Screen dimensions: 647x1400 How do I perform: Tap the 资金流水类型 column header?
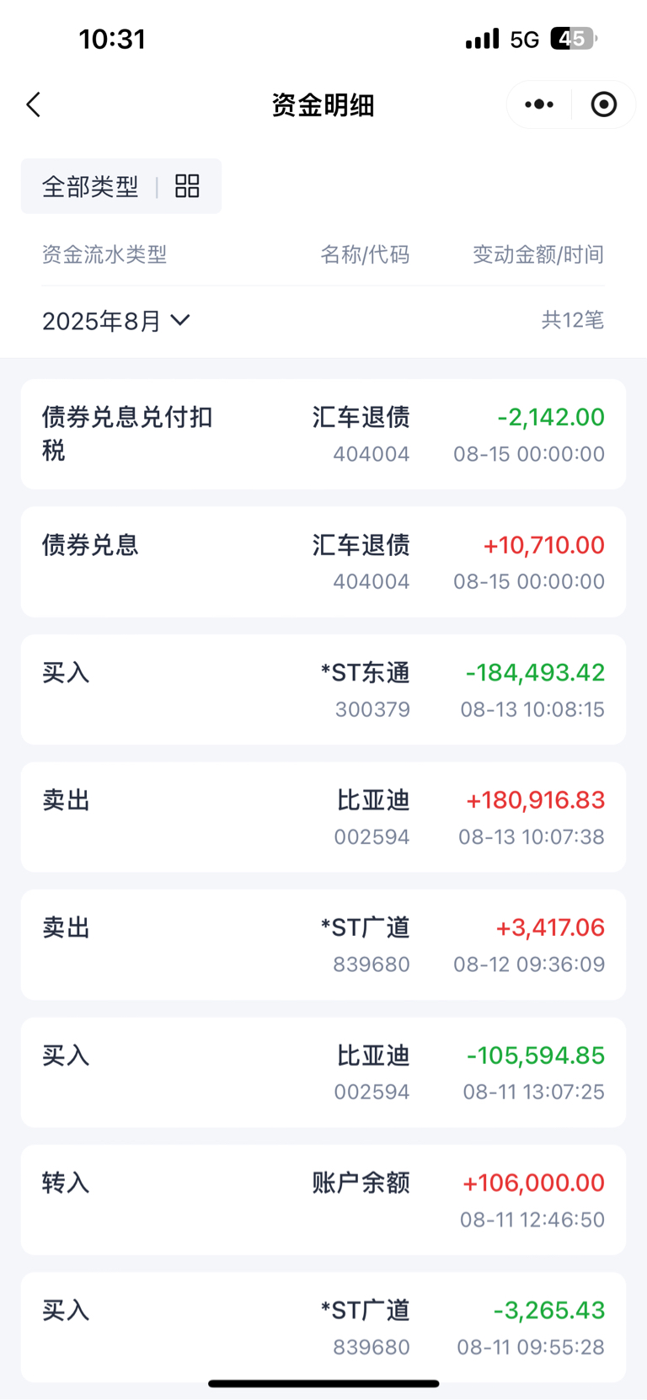coord(104,254)
